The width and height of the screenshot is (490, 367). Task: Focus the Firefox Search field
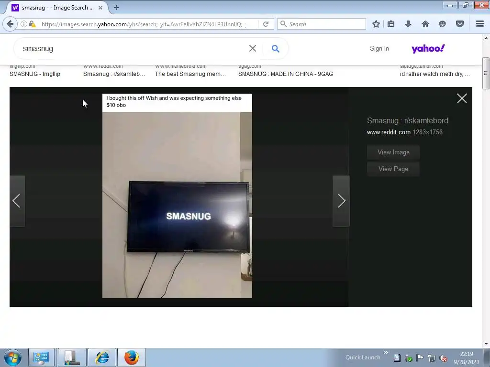(x=322, y=24)
